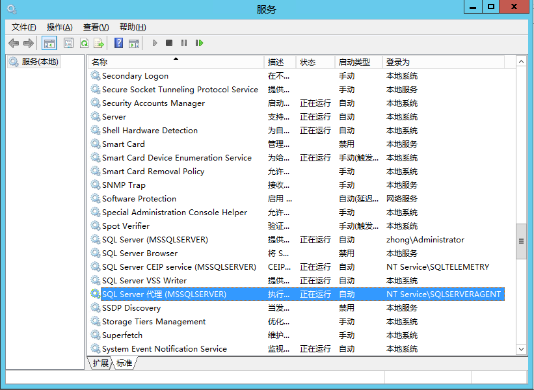The width and height of the screenshot is (534, 390).
Task: Refresh the services list icon
Action: tap(84, 43)
